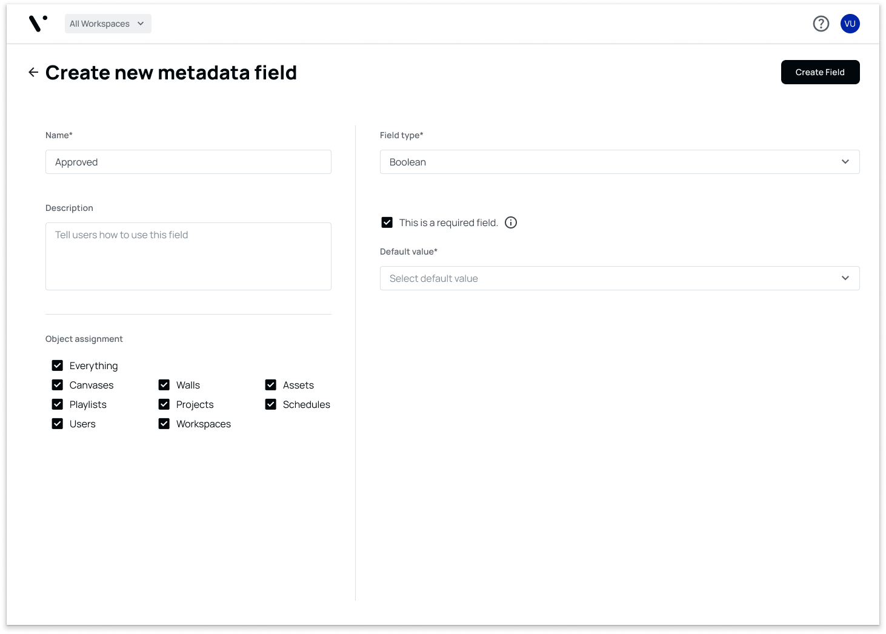
Task: Uncheck the Canvases checkbox
Action: point(58,385)
